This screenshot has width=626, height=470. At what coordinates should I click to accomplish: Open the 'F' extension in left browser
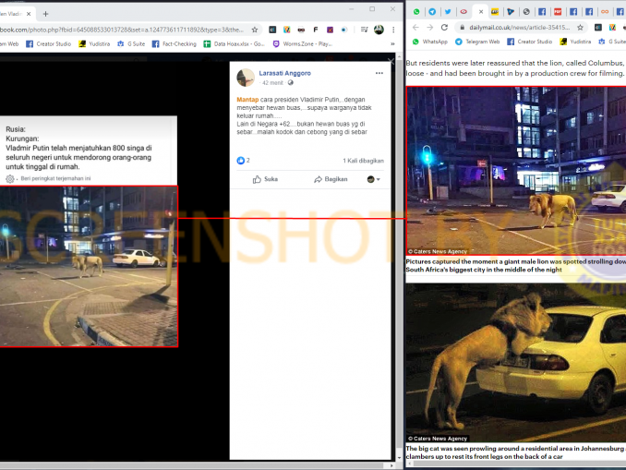coord(316,30)
